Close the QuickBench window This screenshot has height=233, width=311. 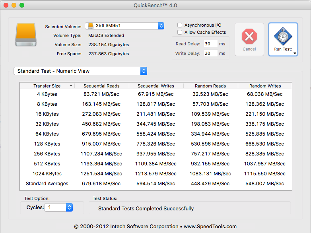click(6, 5)
